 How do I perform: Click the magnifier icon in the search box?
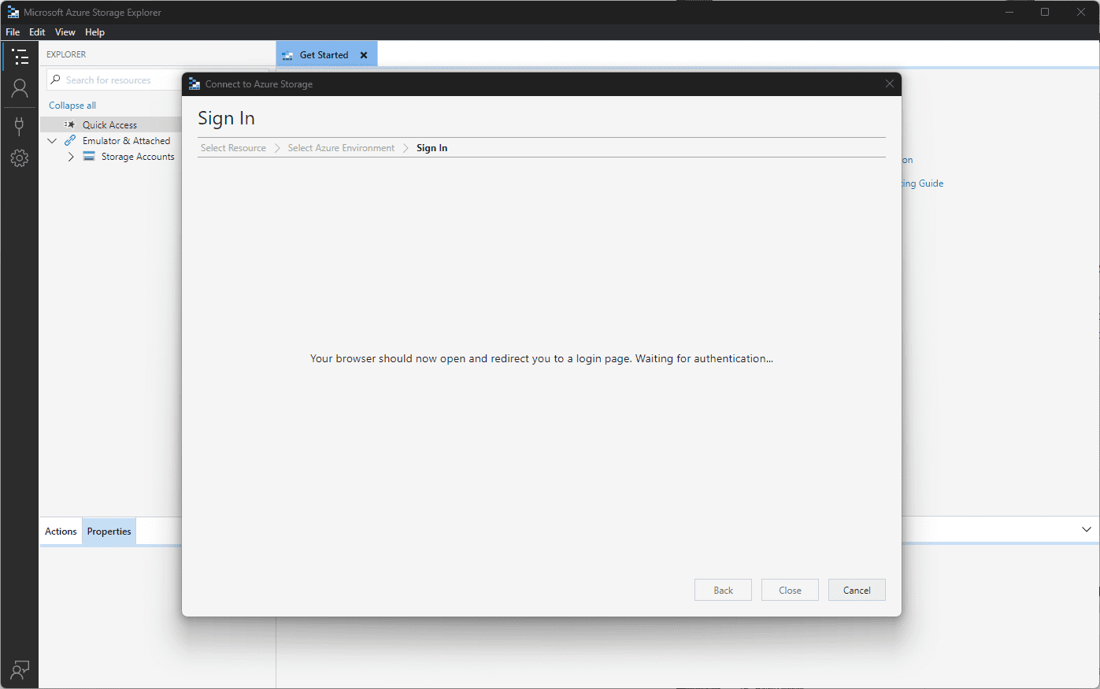55,80
